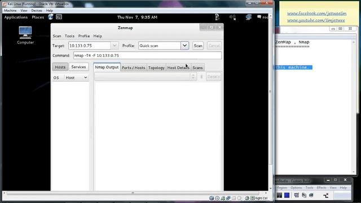361x203 pixels.
Task: Click highlighted 'this machine.' text in notepad
Action: (293, 67)
